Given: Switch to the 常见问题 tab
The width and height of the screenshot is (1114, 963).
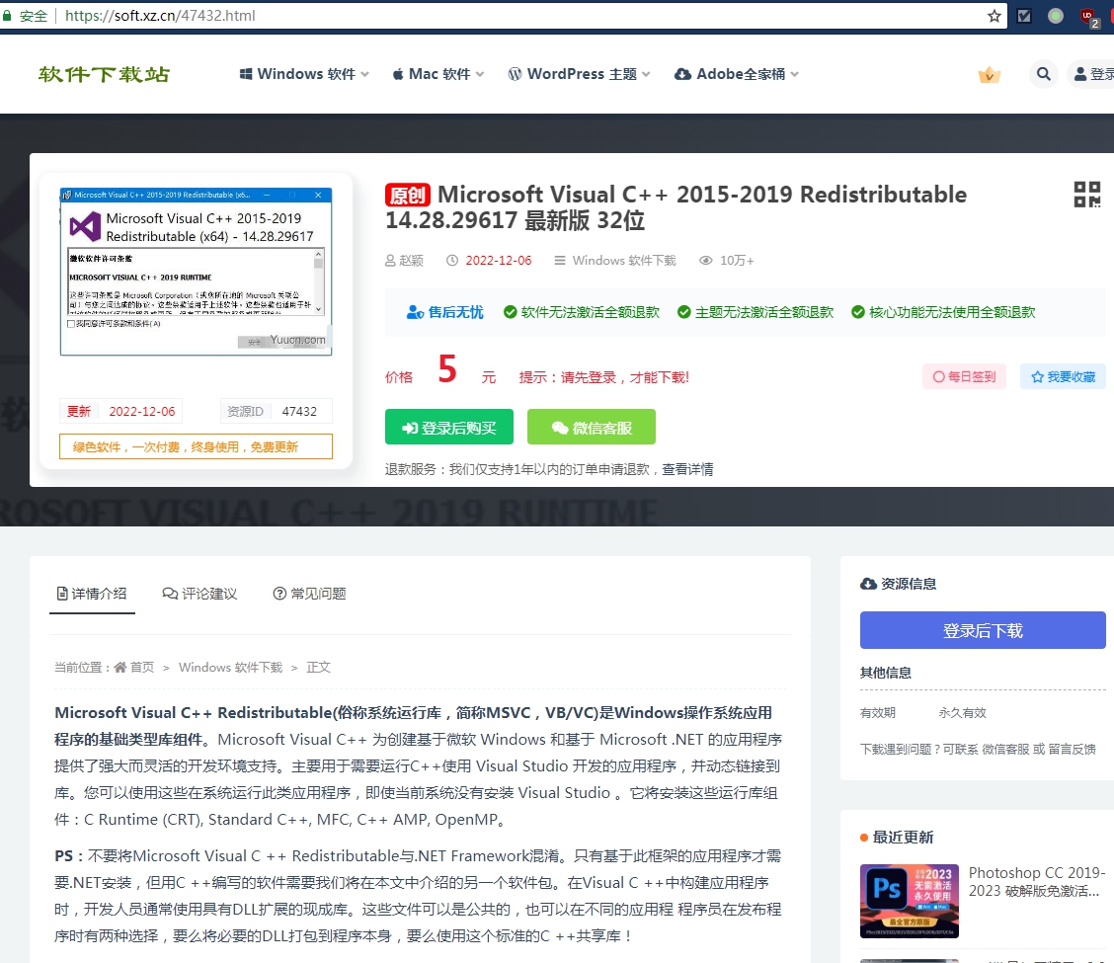Looking at the screenshot, I should [310, 594].
